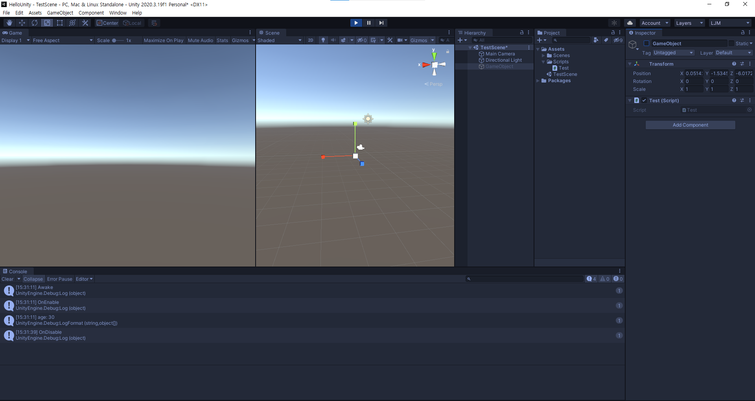Click the Scene orientation gizmo
The width and height of the screenshot is (755, 401).
pyautogui.click(x=434, y=65)
